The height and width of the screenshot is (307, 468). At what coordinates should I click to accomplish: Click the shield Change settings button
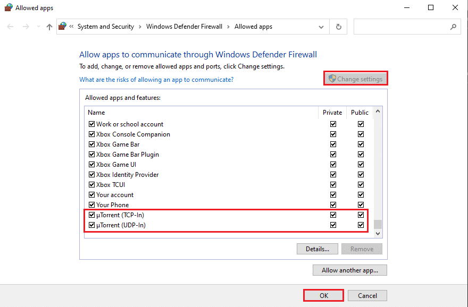(x=355, y=79)
